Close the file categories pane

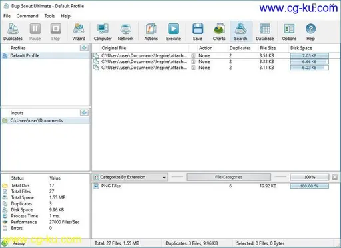335,177
